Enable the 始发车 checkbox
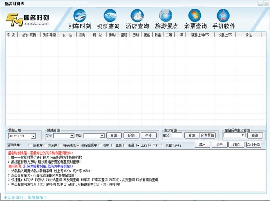This screenshot has height=201, width=270. pos(30,146)
